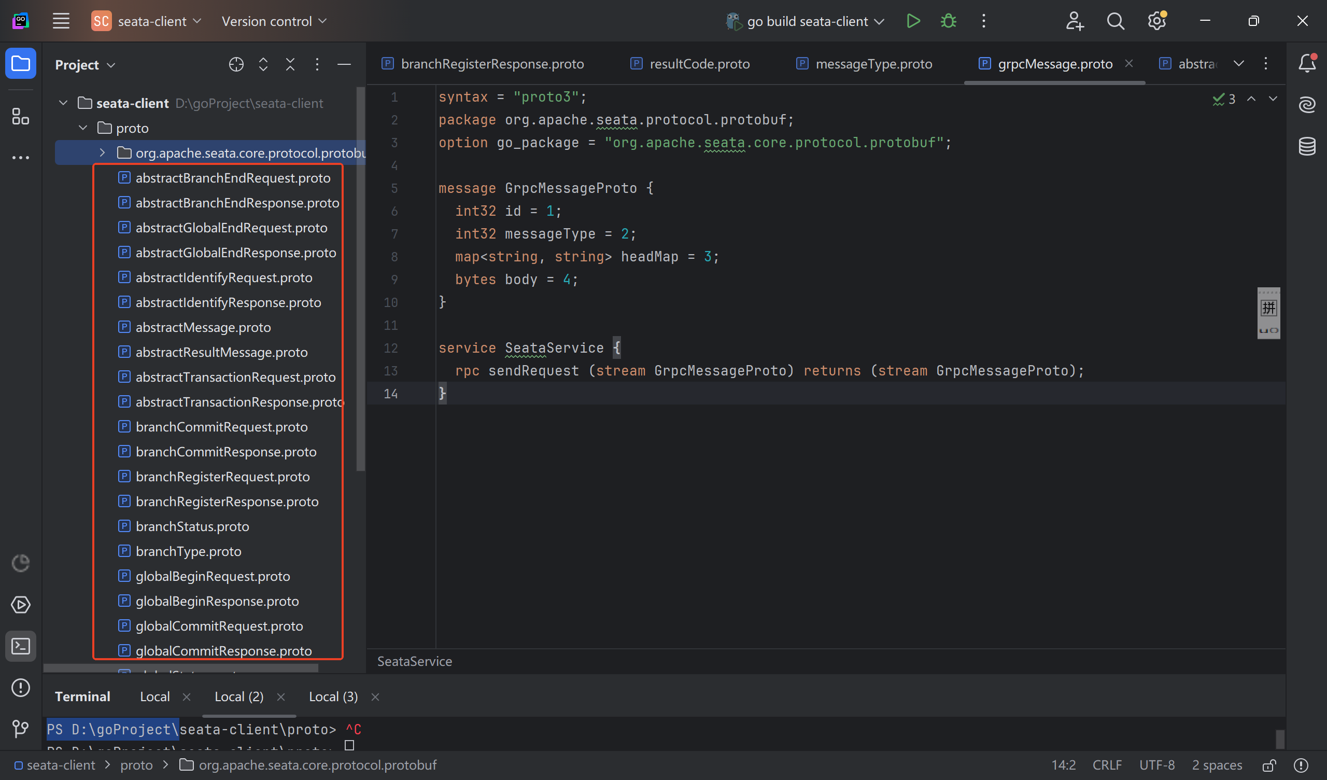The height and width of the screenshot is (780, 1327).
Task: Switch to the Local (3) terminal tab
Action: click(x=333, y=696)
